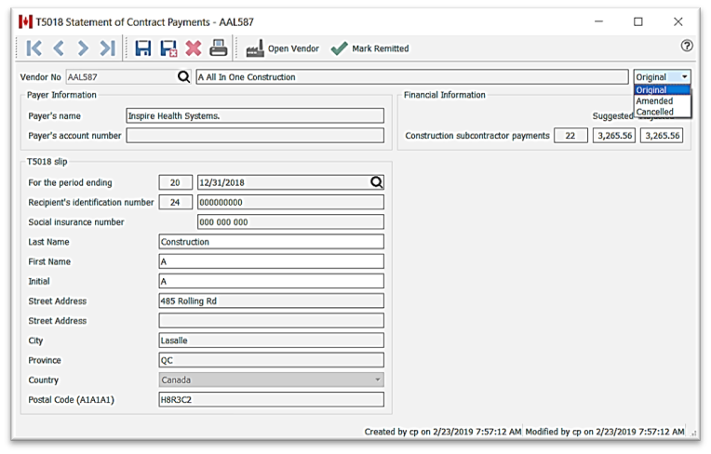Choose Cancelled from the dropdown list
This screenshot has height=454, width=711.
pos(662,112)
